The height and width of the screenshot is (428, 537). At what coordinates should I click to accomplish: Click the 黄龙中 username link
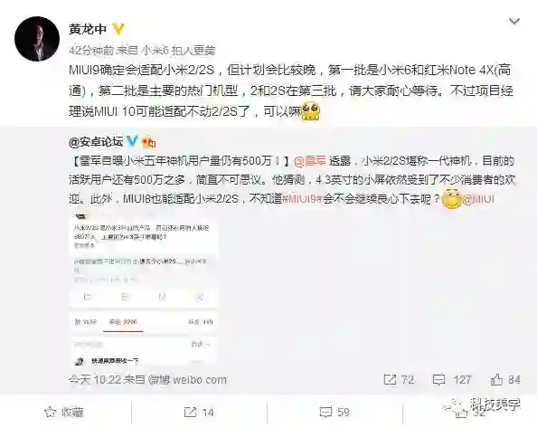88,29
